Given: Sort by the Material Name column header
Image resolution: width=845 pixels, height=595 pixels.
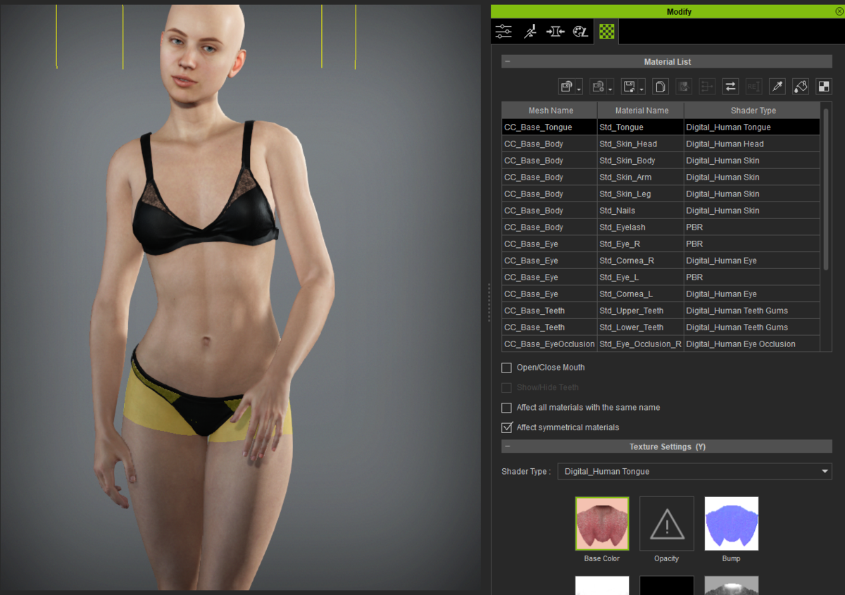Looking at the screenshot, I should coord(641,111).
